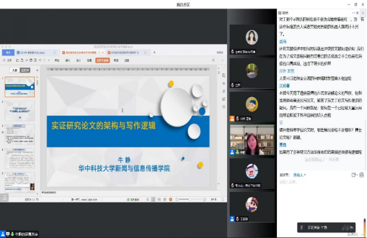This screenshot has width=367, height=238.
Task: Click the fit-to-window icon beside 94%
Action: [x=222, y=199]
